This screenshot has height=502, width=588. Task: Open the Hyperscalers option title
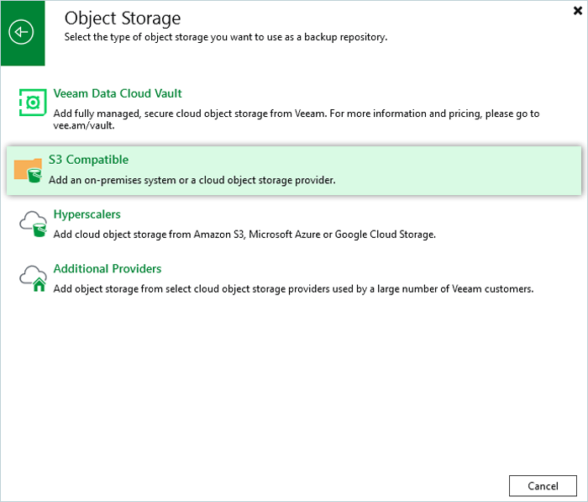[87, 214]
